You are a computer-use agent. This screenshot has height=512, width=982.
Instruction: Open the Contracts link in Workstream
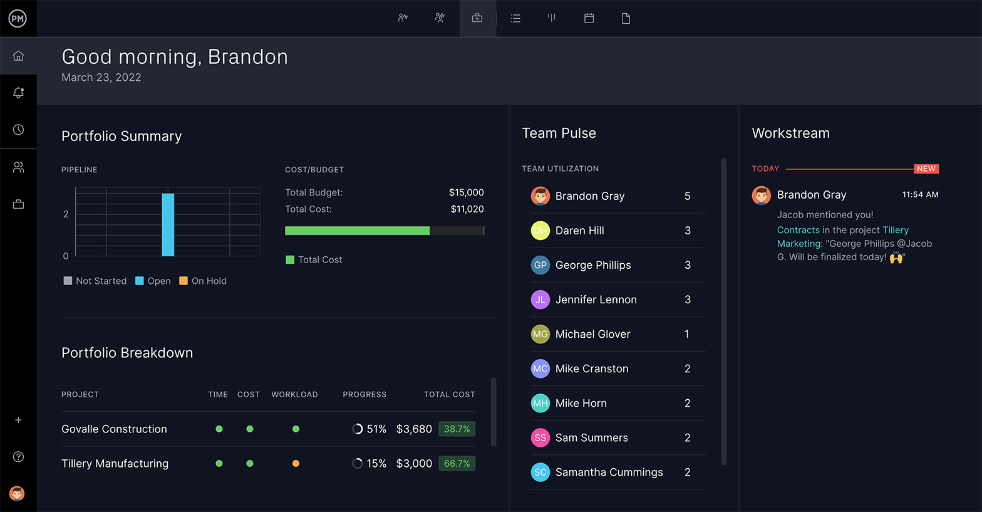(798, 230)
